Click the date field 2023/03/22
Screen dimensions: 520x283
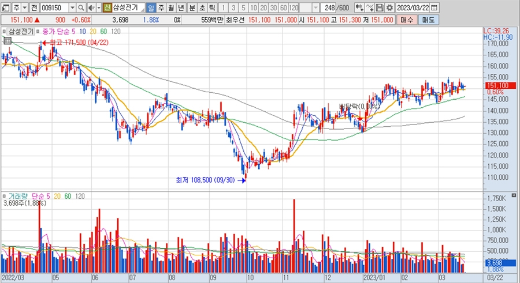pos(413,7)
